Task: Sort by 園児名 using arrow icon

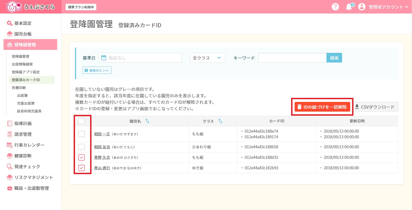Action: [147, 121]
